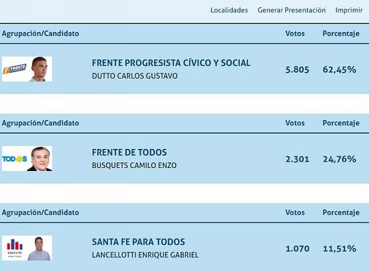
Task: Click LANCELLOTTI ENRIQUE GABRIEL name text
Action: pos(145,255)
